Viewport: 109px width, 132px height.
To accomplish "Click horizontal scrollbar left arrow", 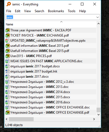I will tap(7, 119).
